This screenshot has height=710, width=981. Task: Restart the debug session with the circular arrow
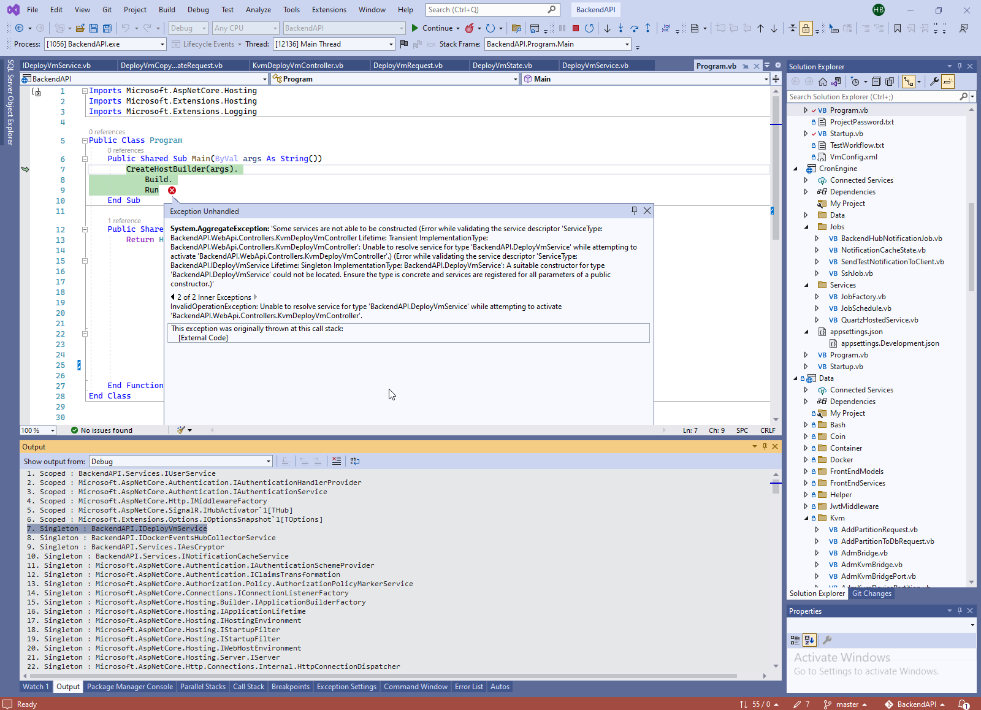click(589, 28)
